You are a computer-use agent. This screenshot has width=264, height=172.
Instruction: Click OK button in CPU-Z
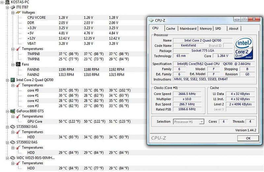point(248,138)
